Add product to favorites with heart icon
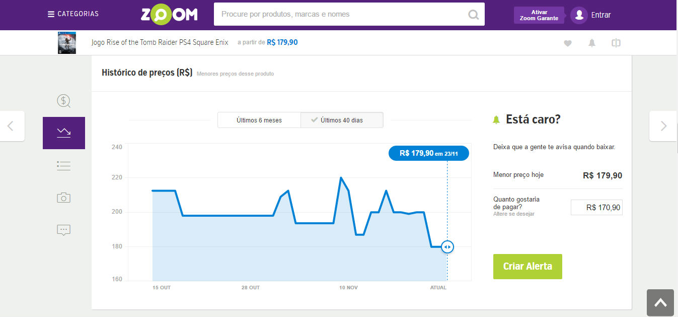The image size is (678, 317). 568,43
